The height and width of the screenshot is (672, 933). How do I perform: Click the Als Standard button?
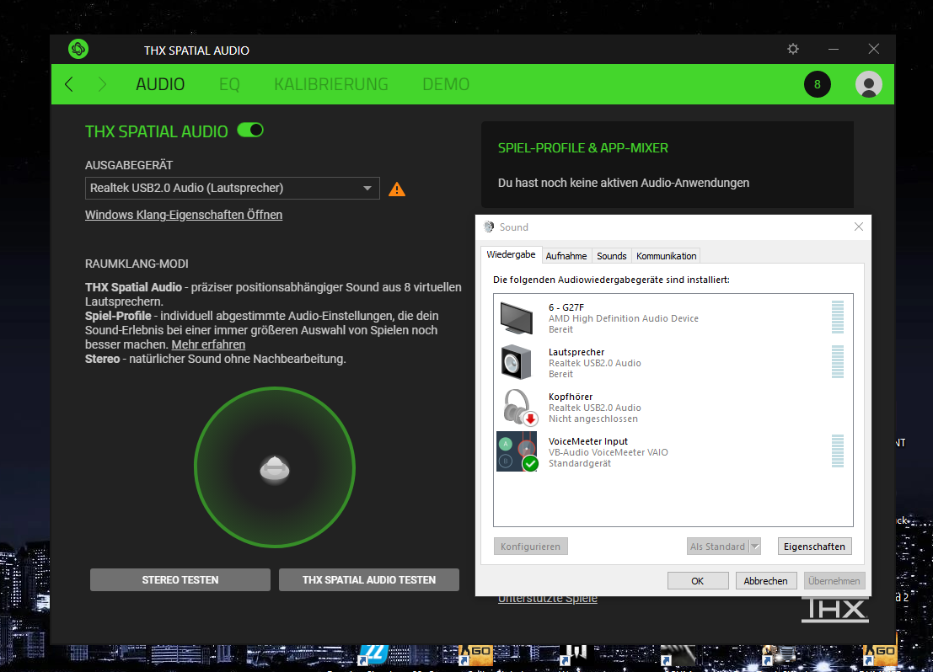tap(717, 546)
